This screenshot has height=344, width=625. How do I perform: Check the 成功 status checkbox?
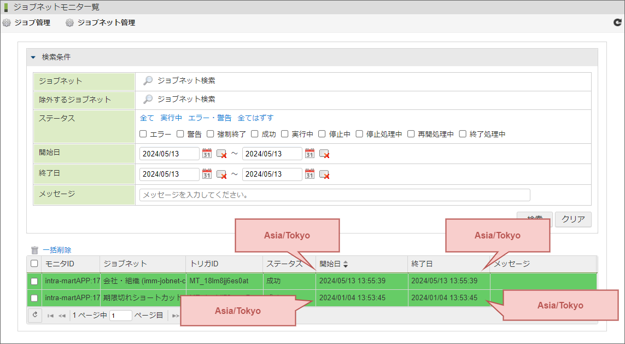[255, 134]
